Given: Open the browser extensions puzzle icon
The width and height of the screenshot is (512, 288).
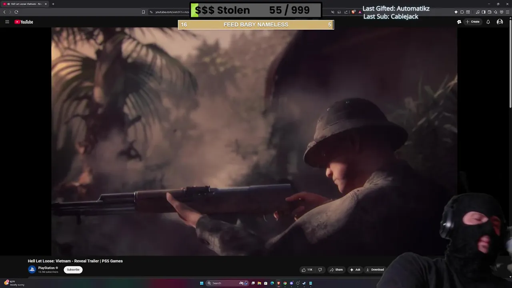Looking at the screenshot, I should (462, 12).
